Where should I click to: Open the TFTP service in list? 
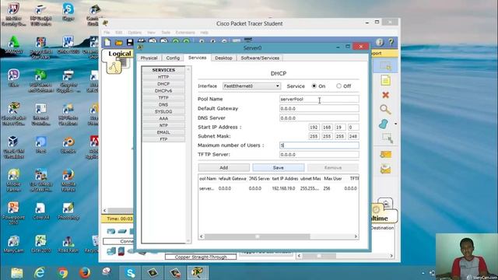pyautogui.click(x=163, y=98)
